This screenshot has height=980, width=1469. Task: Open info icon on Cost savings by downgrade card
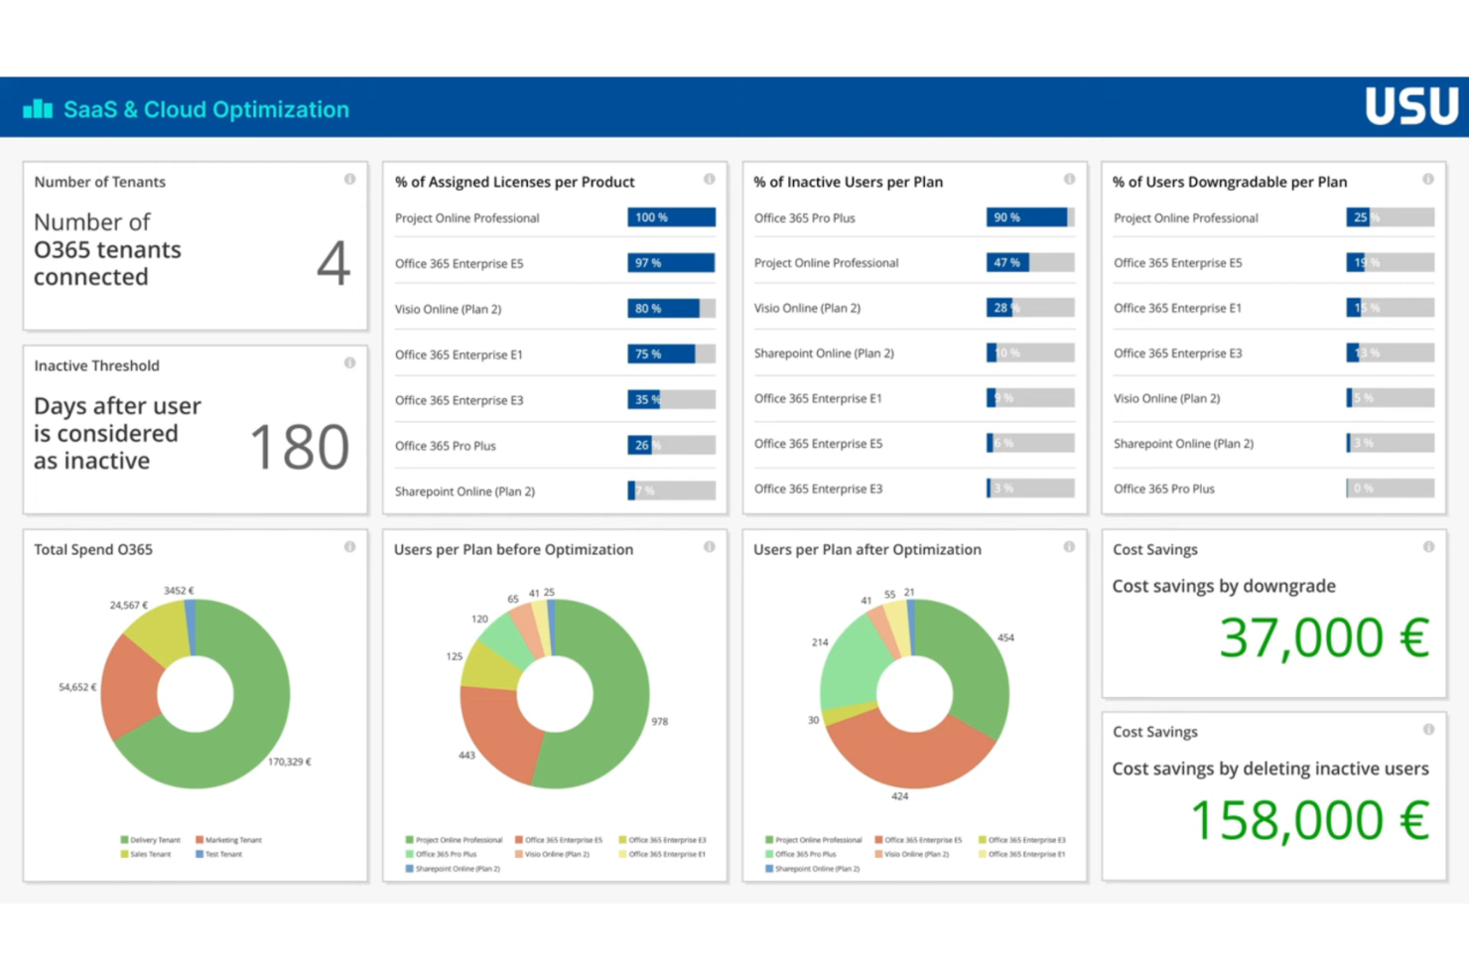point(1428,547)
